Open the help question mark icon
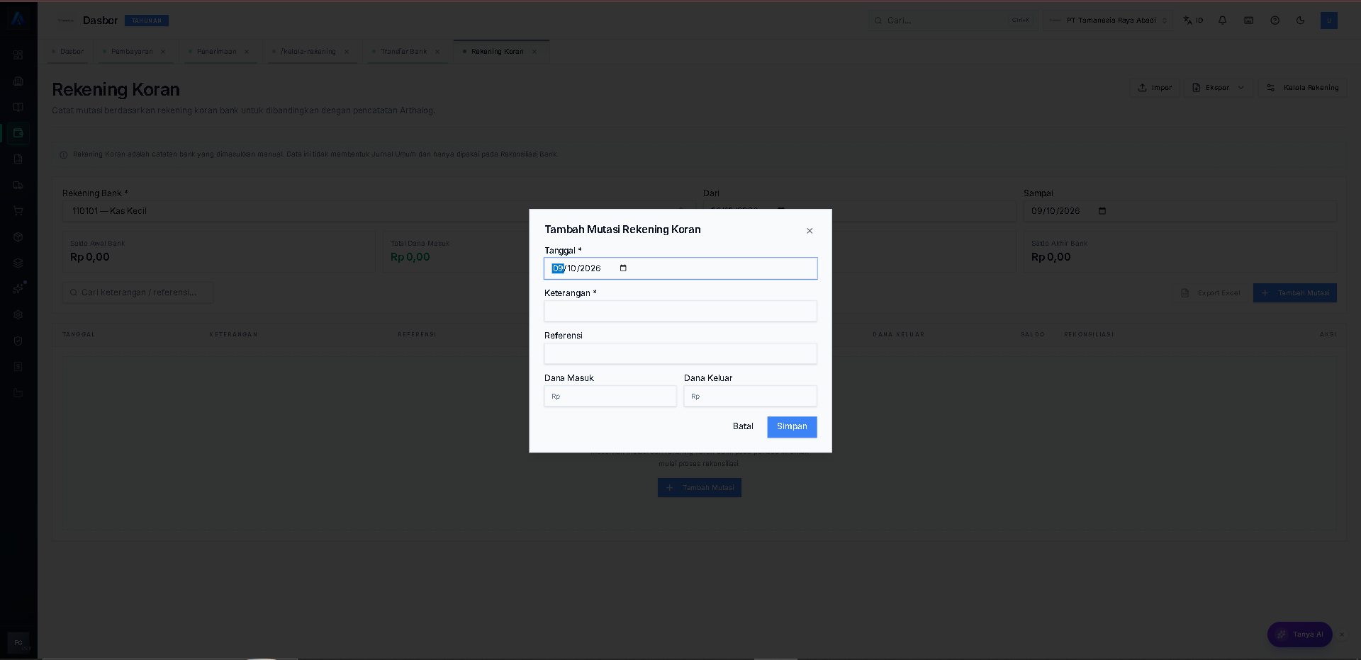Image resolution: width=1361 pixels, height=660 pixels. click(x=1275, y=21)
